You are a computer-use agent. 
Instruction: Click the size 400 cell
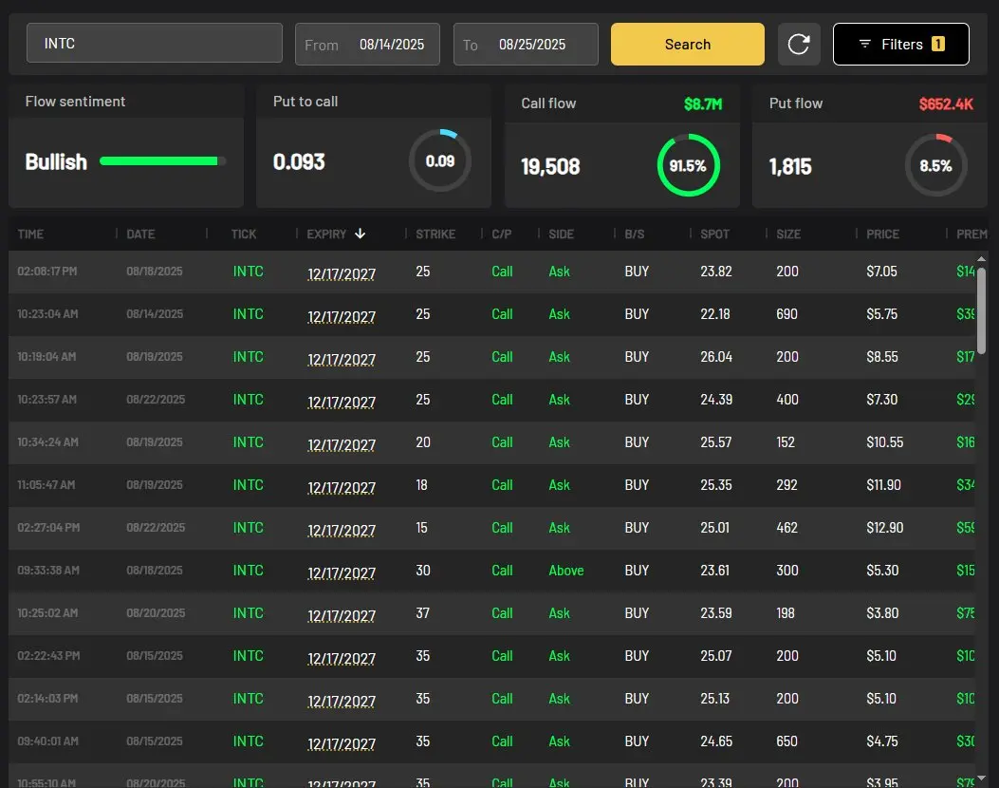[786, 400]
